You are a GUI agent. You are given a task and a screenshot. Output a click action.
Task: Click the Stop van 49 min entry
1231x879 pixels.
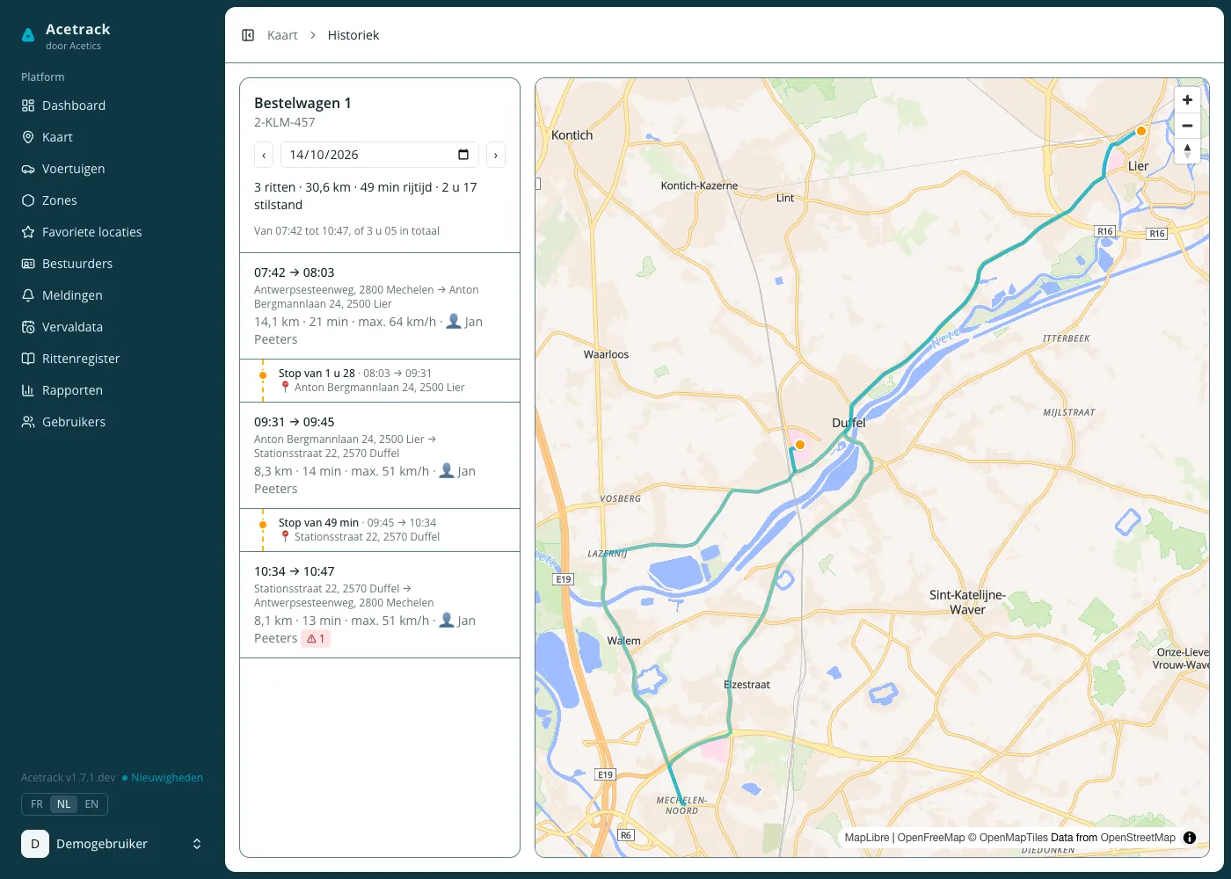[380, 530]
